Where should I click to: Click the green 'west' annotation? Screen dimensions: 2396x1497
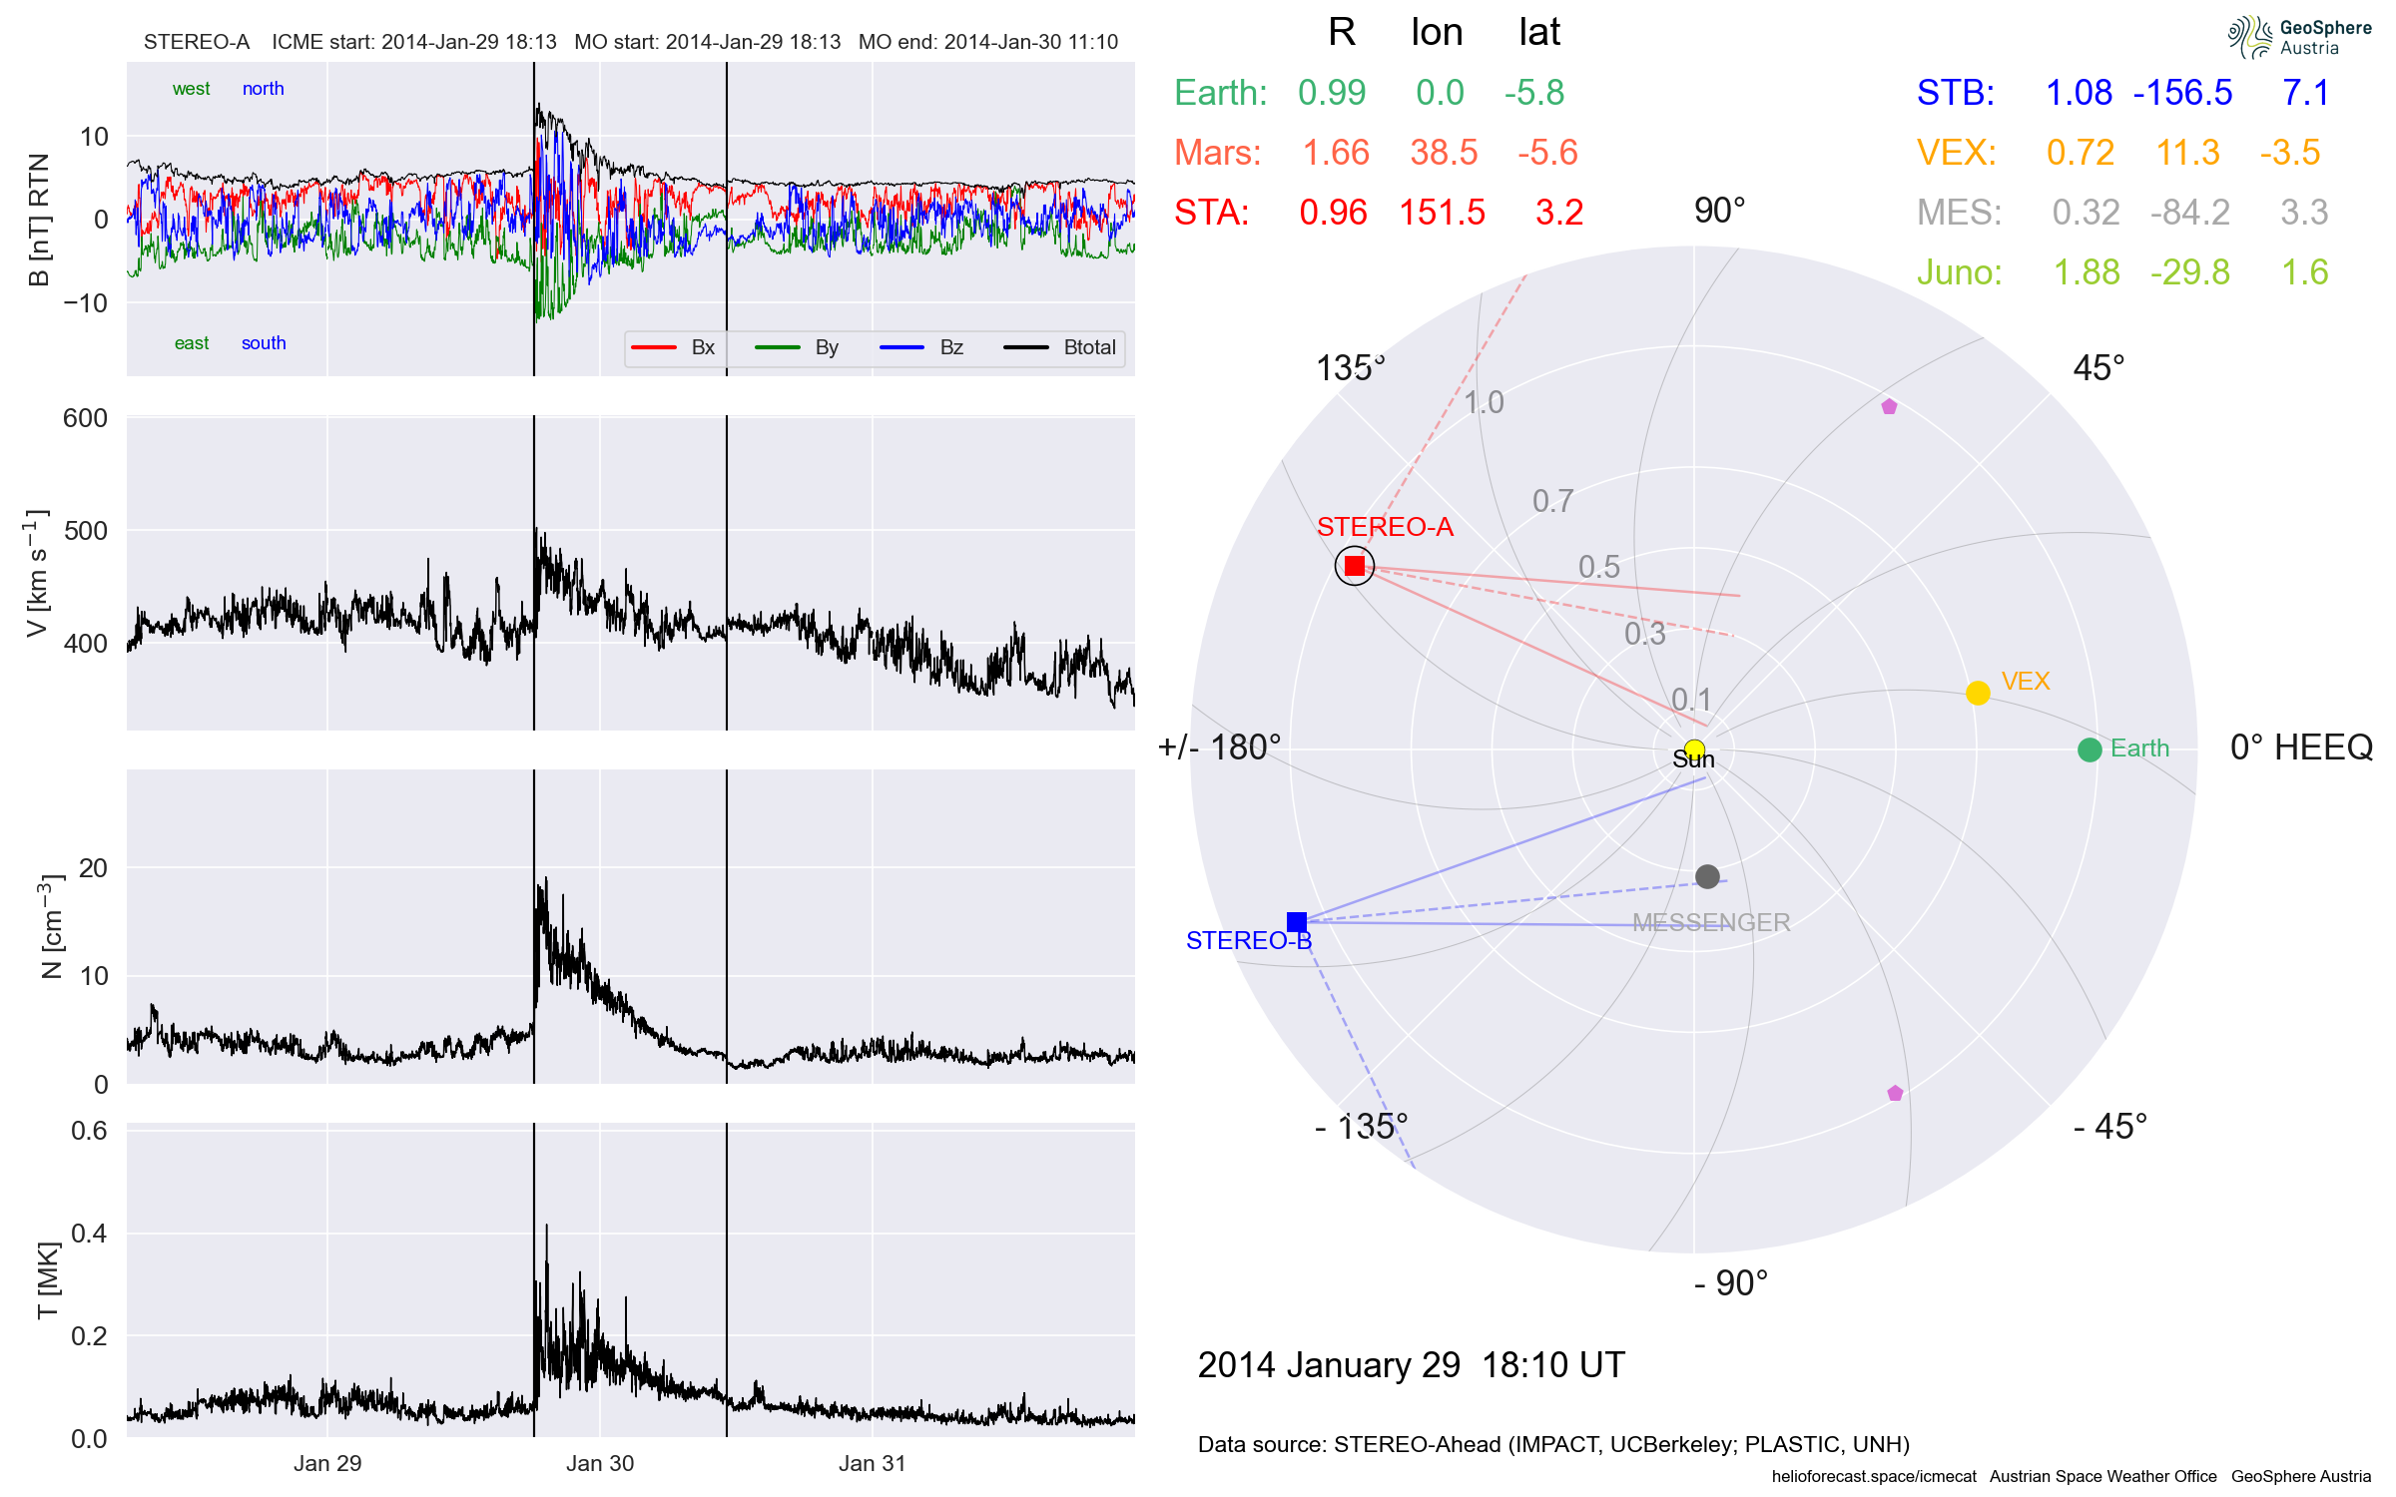pos(191,89)
